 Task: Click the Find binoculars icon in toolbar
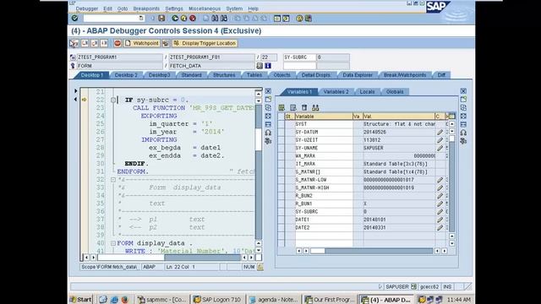[215, 19]
